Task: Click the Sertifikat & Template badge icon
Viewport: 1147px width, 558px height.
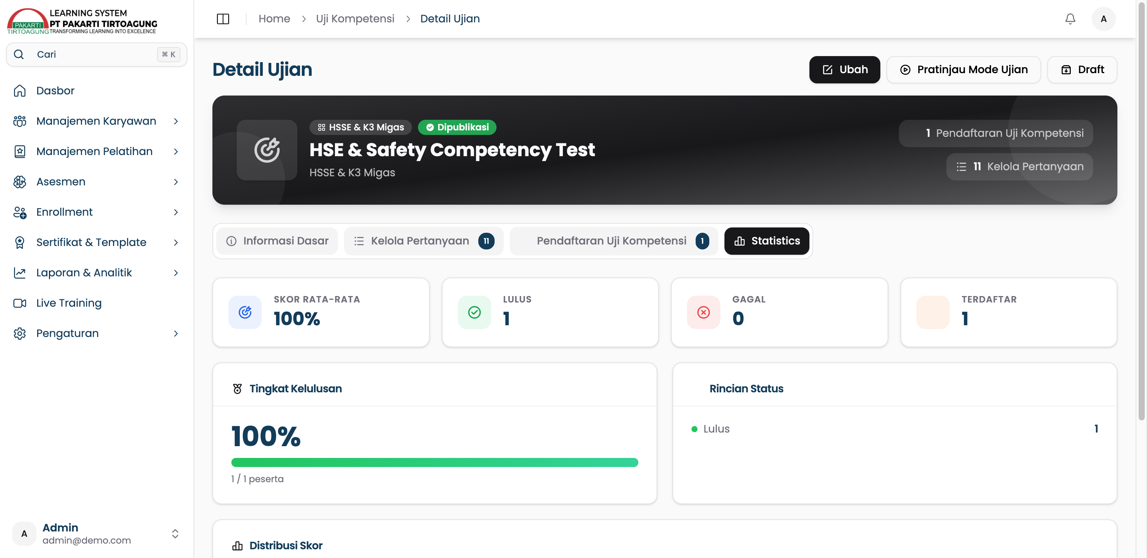Action: point(20,242)
